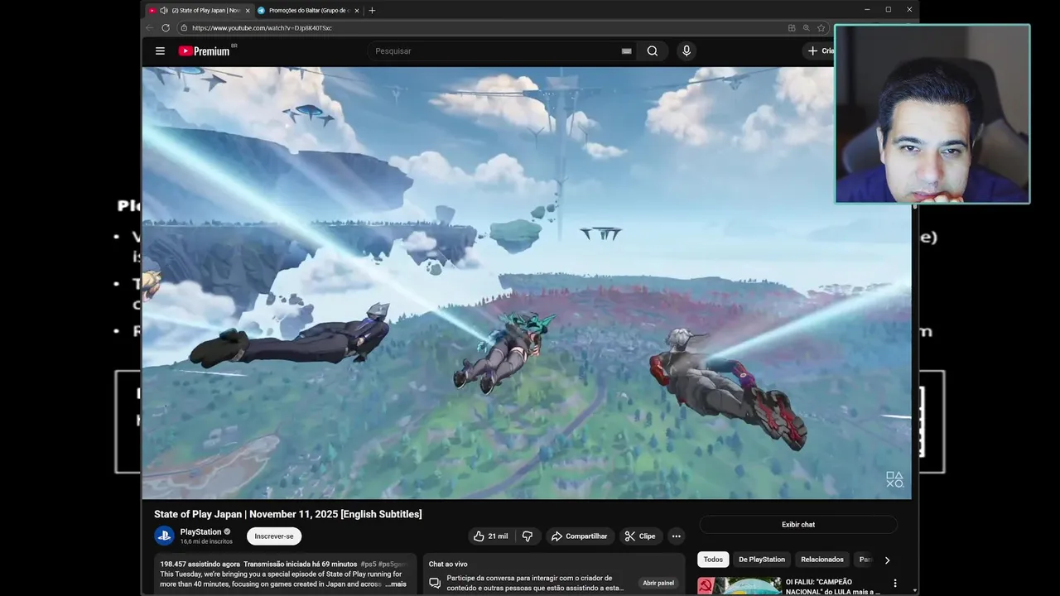Open the PlayStation channel avatar
This screenshot has width=1060, height=596.
pos(164,536)
